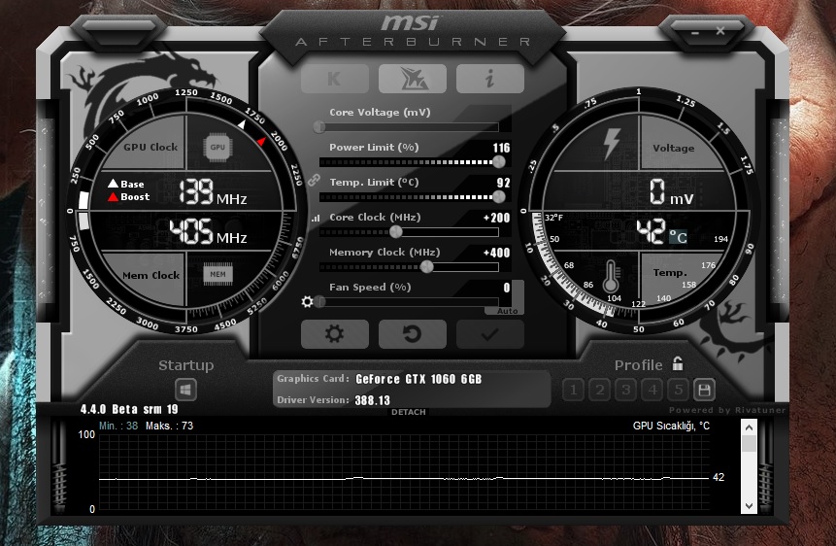Click the 0 mV voltage readout
836x546 pixels.
672,192
